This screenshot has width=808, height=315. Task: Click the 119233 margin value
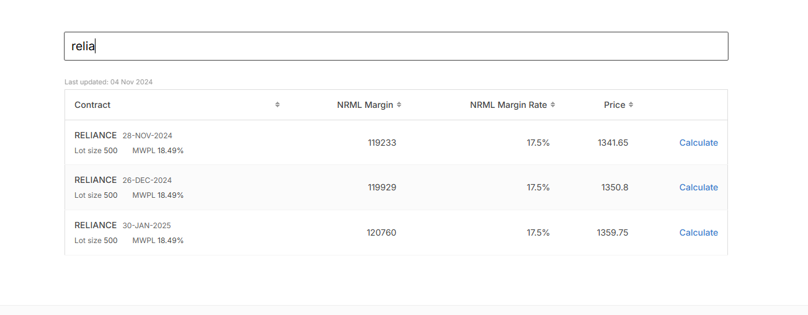coord(382,143)
